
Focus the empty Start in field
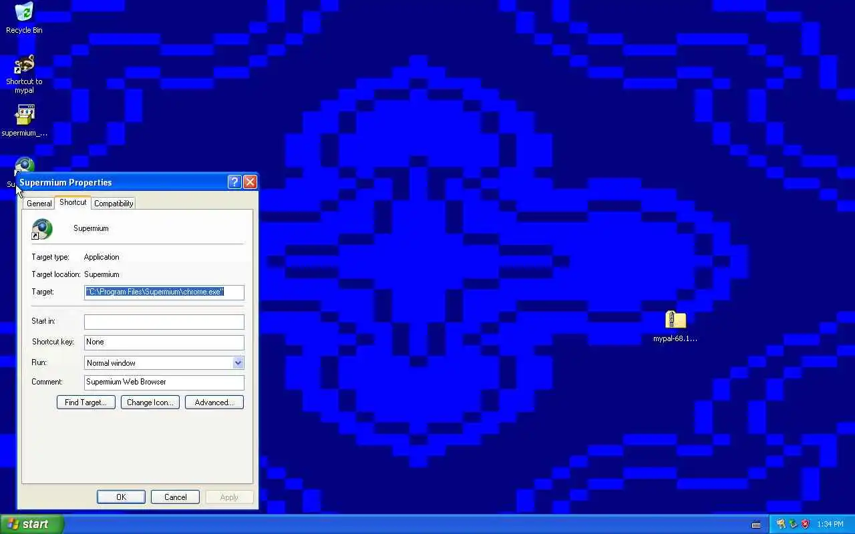[164, 322]
